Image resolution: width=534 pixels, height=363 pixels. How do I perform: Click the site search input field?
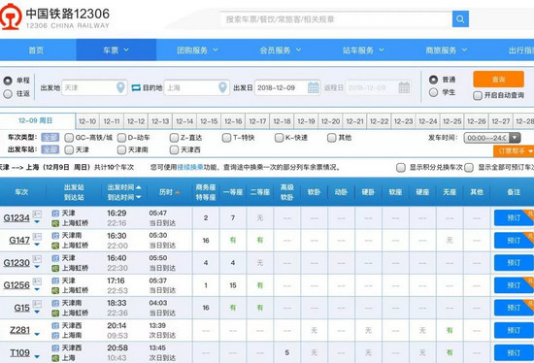pyautogui.click(x=337, y=19)
